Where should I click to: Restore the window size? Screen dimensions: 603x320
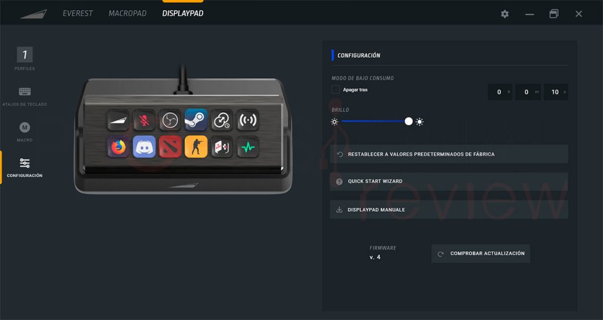(x=554, y=14)
